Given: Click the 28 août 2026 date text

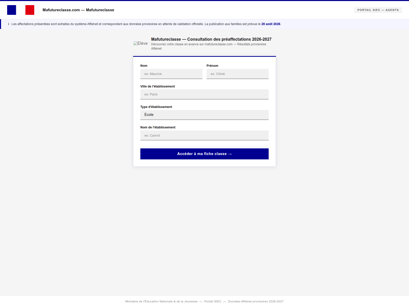Looking at the screenshot, I should coord(271,24).
